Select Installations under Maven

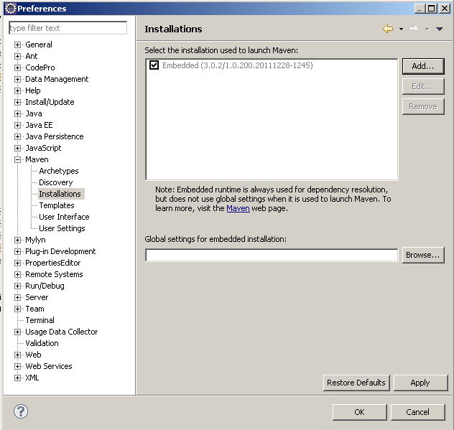(60, 194)
